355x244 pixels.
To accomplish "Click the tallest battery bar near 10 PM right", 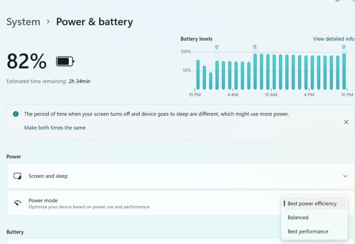I will [344, 72].
